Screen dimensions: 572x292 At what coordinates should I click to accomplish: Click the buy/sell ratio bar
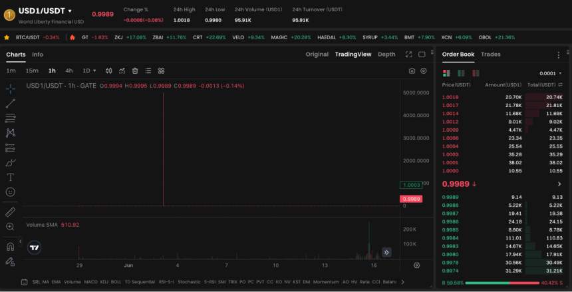(502, 283)
